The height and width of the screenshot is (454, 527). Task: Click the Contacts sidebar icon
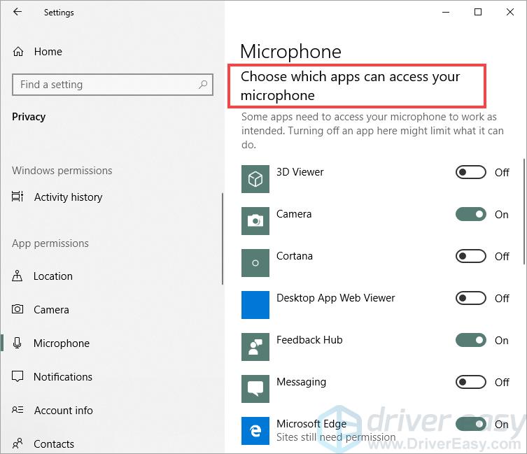click(17, 444)
